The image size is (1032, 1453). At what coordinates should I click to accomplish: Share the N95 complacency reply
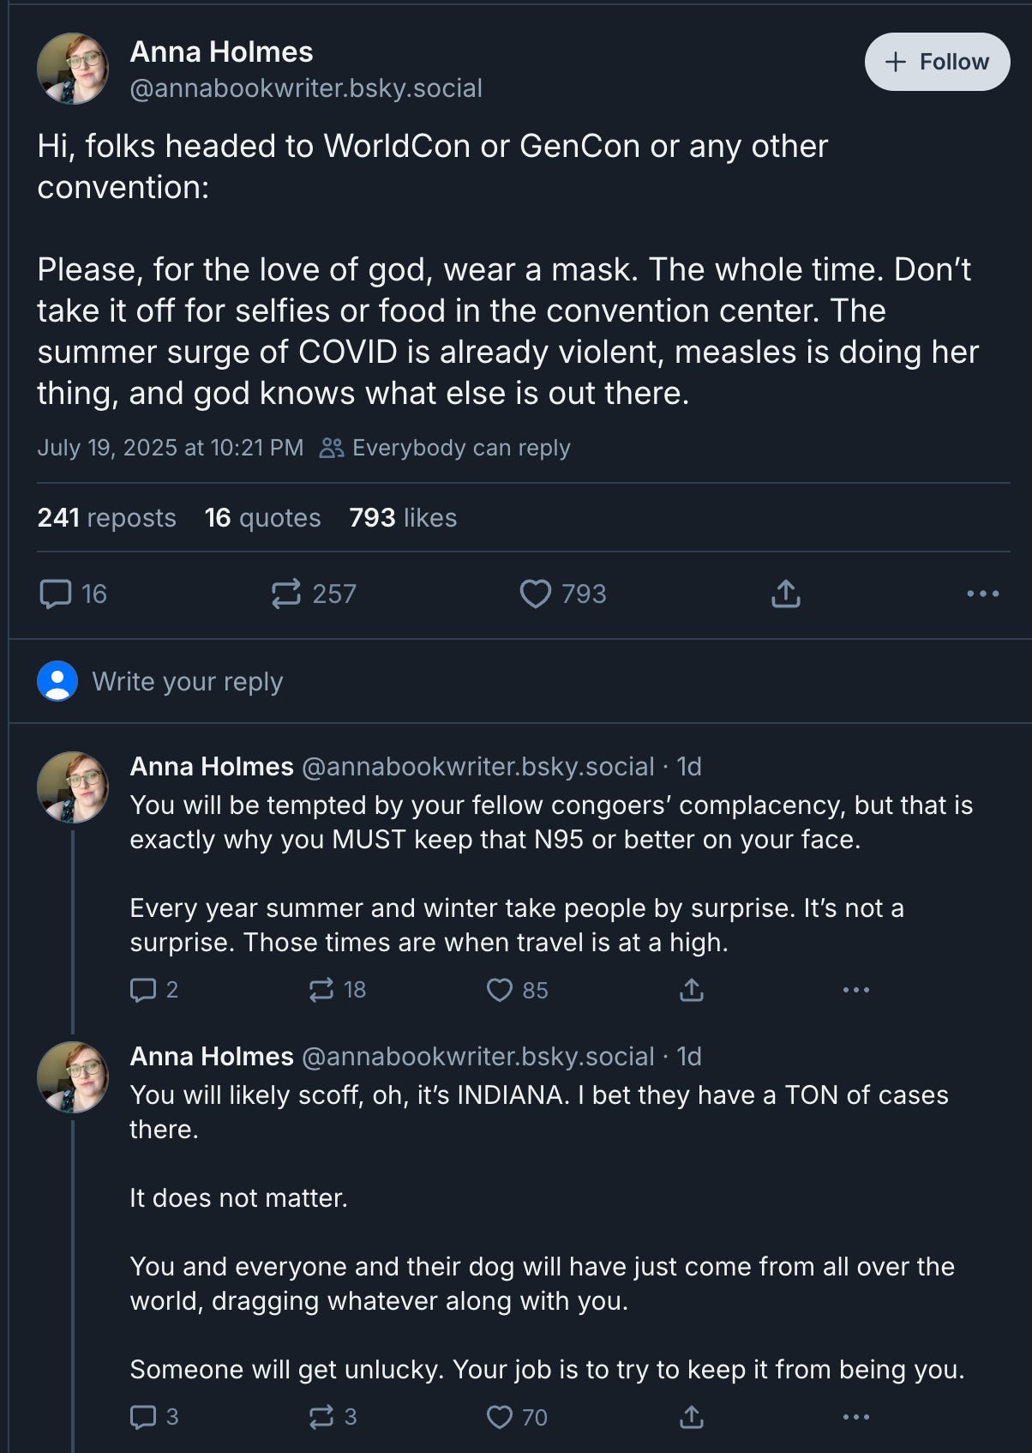click(x=692, y=990)
